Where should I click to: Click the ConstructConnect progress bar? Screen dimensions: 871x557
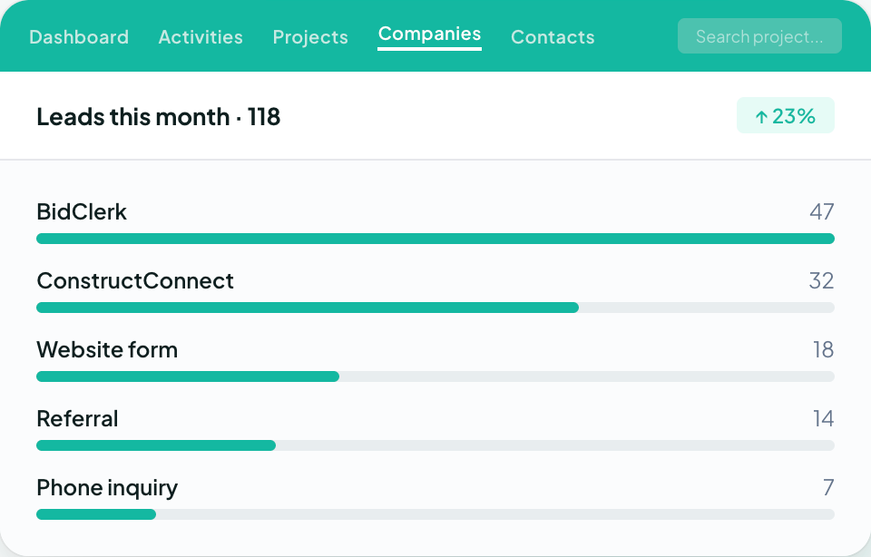[435, 308]
